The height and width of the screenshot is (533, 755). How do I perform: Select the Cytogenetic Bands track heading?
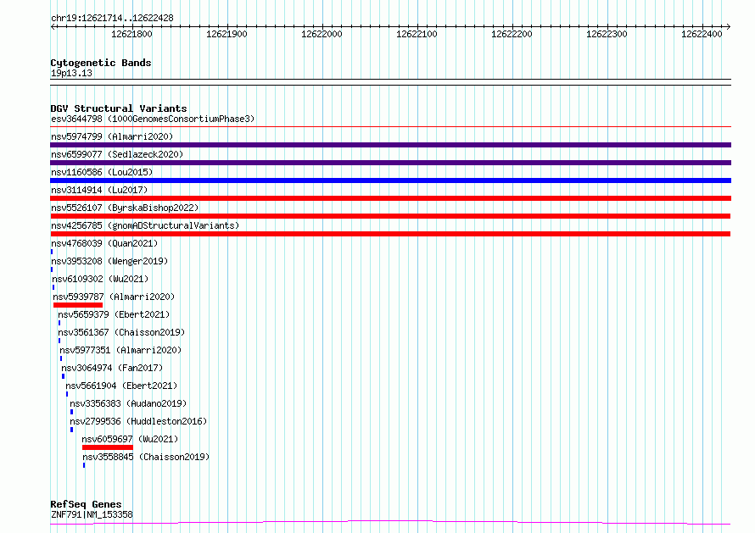pyautogui.click(x=101, y=63)
